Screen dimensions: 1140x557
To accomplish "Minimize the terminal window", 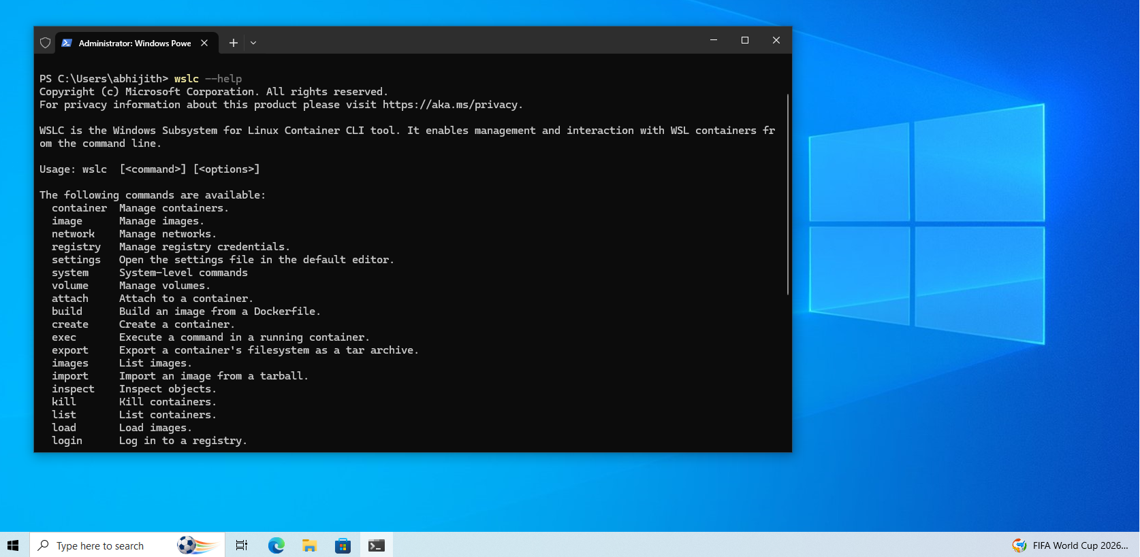I will point(714,40).
